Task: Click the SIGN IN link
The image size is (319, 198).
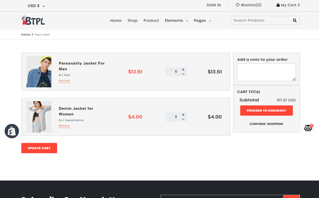Action: coord(214,5)
